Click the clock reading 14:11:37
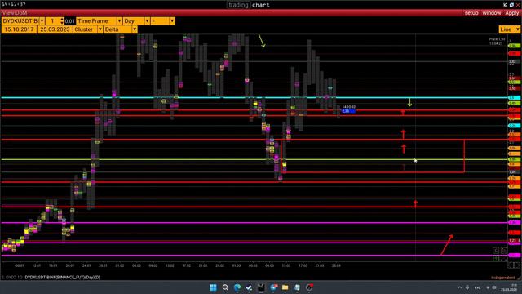Image resolution: width=522 pixels, height=294 pixels. tap(14, 4)
